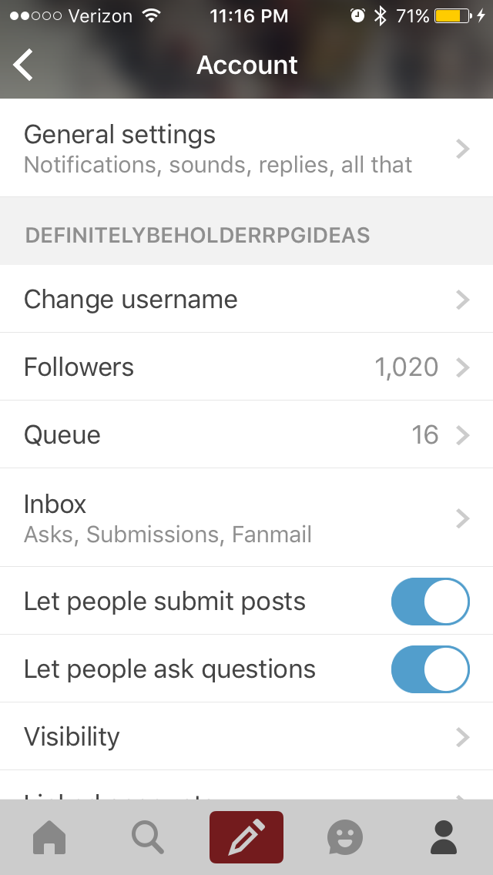Open the Search magnifier tab

pyautogui.click(x=147, y=837)
